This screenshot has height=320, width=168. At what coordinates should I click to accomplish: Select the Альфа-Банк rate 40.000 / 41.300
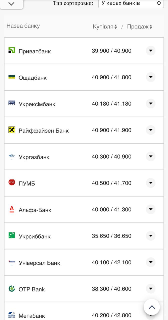coord(112,209)
